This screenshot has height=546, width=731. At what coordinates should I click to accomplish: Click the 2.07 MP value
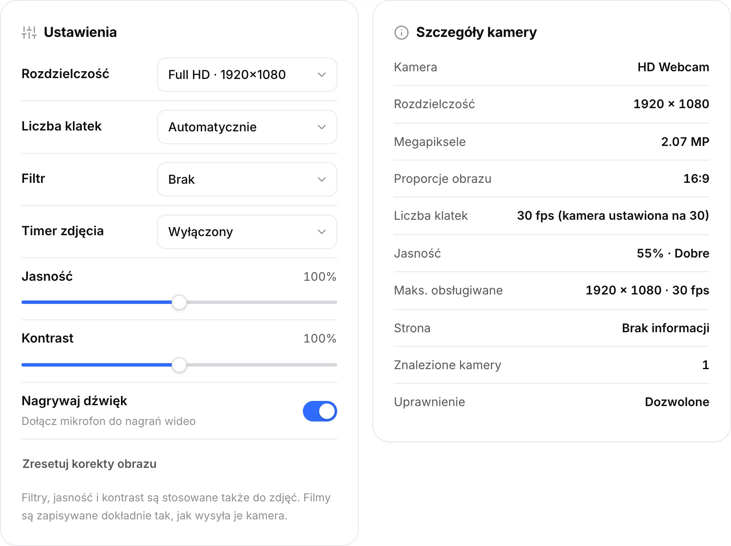tap(685, 142)
